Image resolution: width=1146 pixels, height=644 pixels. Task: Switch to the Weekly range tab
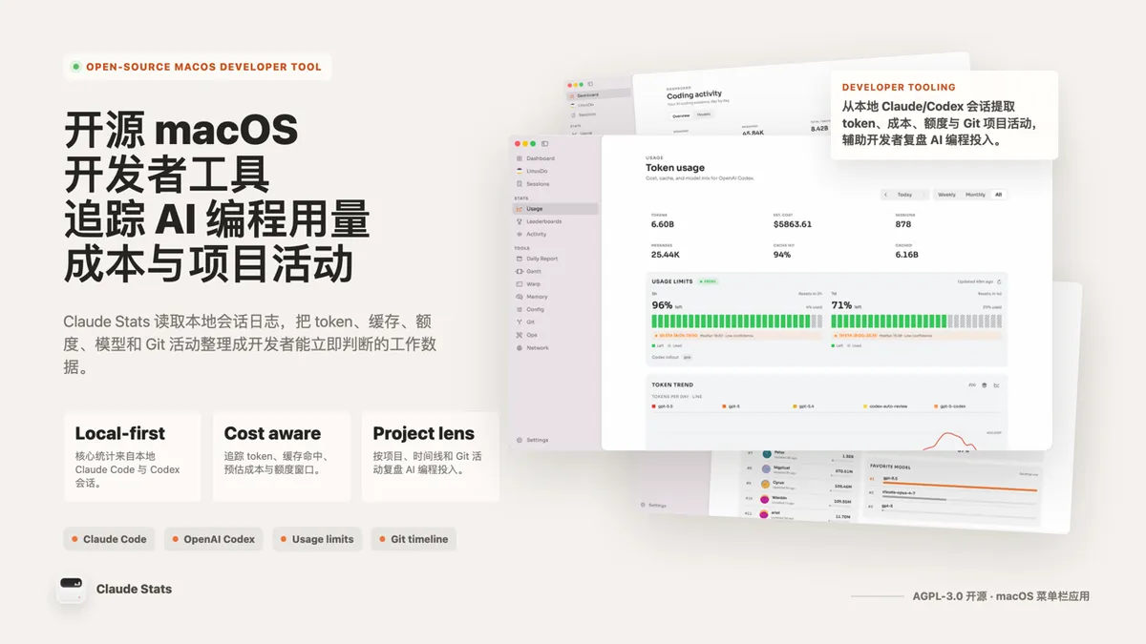(946, 195)
